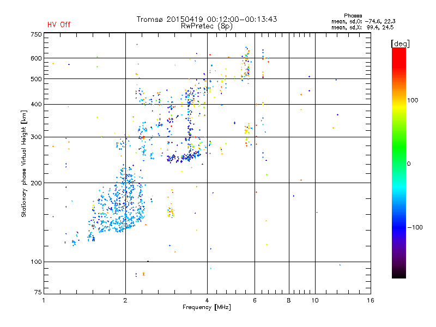
Task: Click the [deg] colorbar unit label
Action: click(400, 44)
